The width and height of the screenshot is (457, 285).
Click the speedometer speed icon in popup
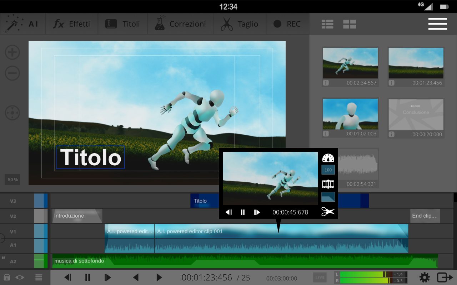pos(328,158)
